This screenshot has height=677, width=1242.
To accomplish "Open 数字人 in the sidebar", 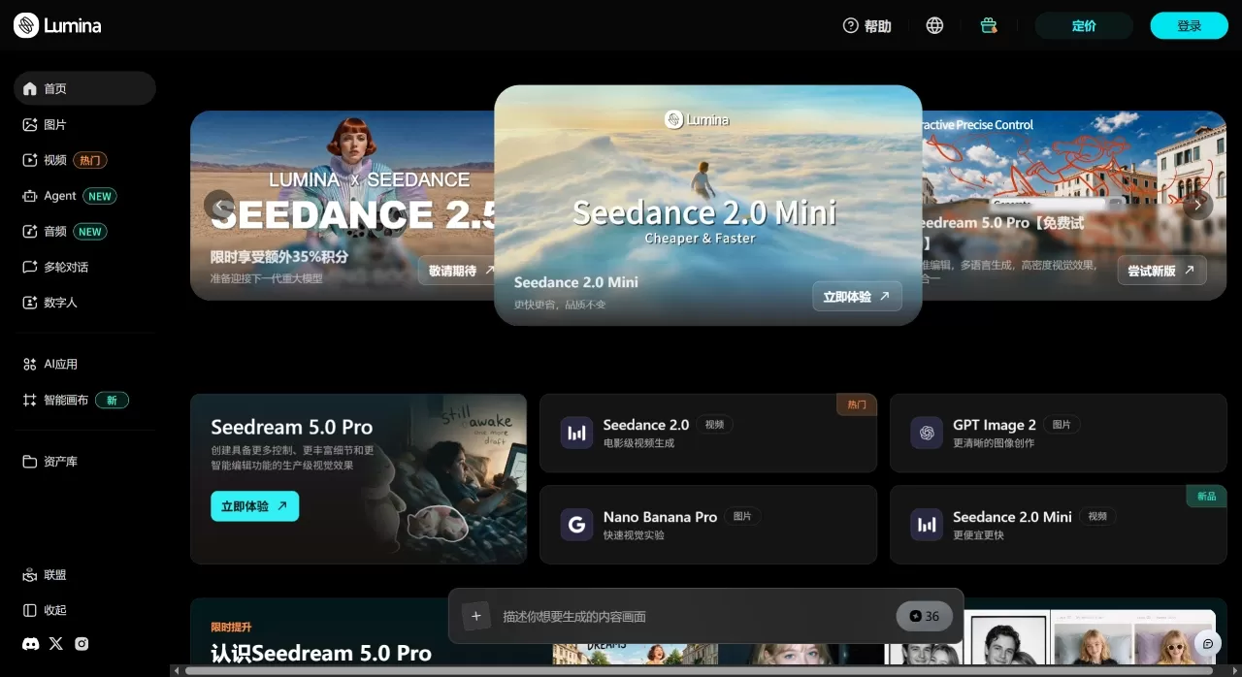I will click(x=84, y=303).
